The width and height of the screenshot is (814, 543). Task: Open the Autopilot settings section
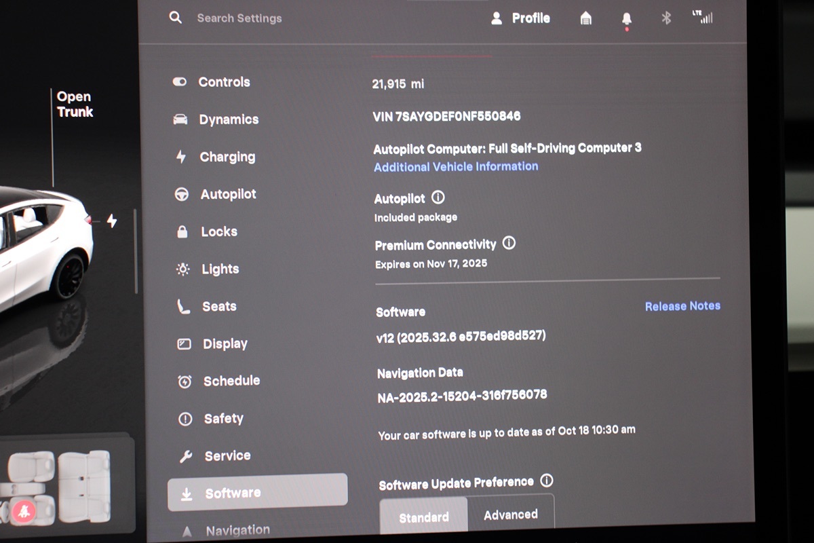click(228, 194)
